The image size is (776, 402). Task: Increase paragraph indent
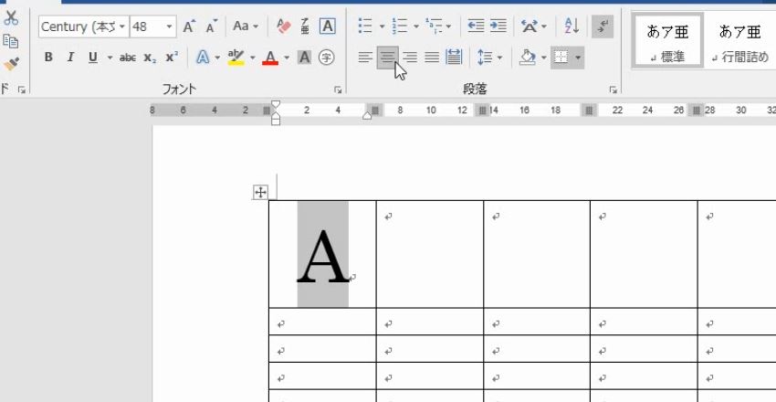(x=498, y=26)
